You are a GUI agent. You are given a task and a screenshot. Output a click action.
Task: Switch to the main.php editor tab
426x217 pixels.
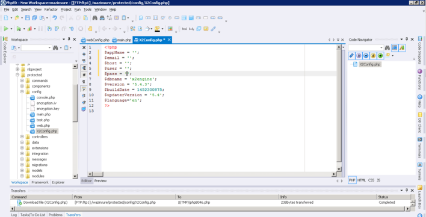(122, 40)
